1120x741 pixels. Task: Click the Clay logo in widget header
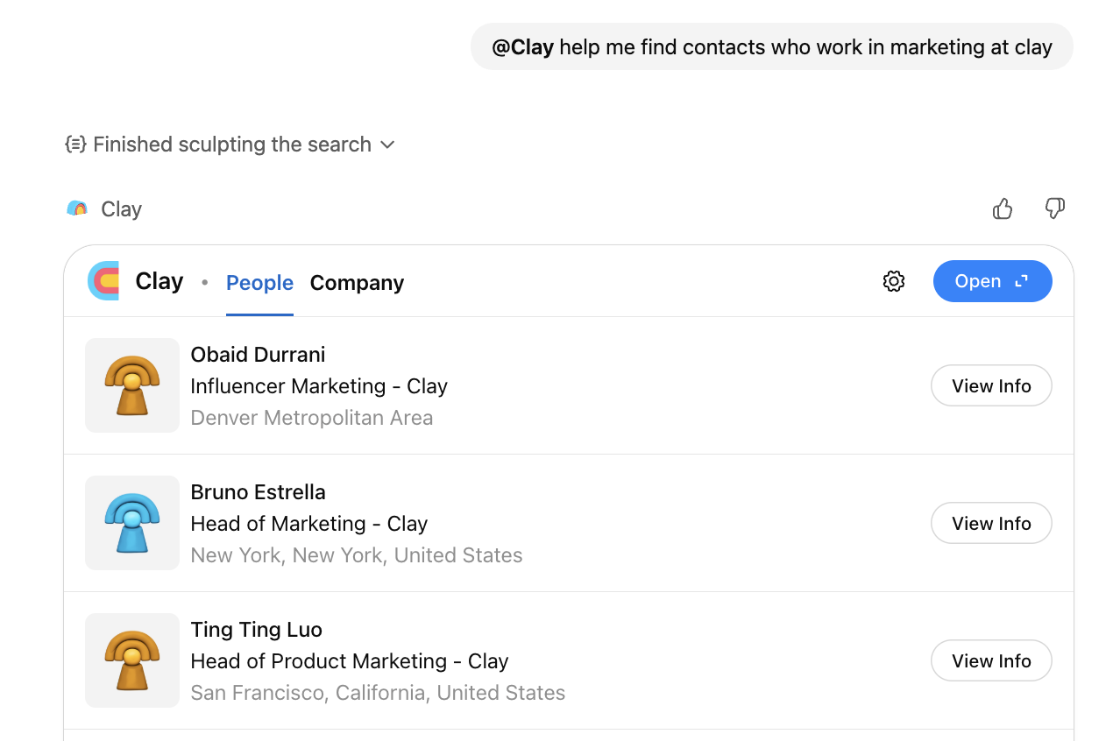[x=103, y=281]
